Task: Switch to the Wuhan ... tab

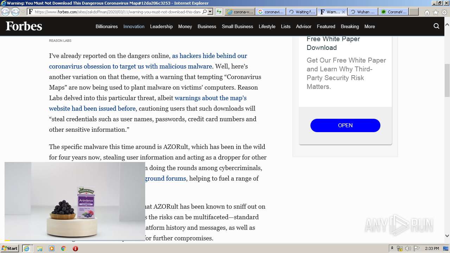Action: click(362, 12)
